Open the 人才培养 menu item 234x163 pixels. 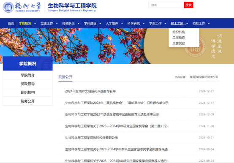pos(112,23)
